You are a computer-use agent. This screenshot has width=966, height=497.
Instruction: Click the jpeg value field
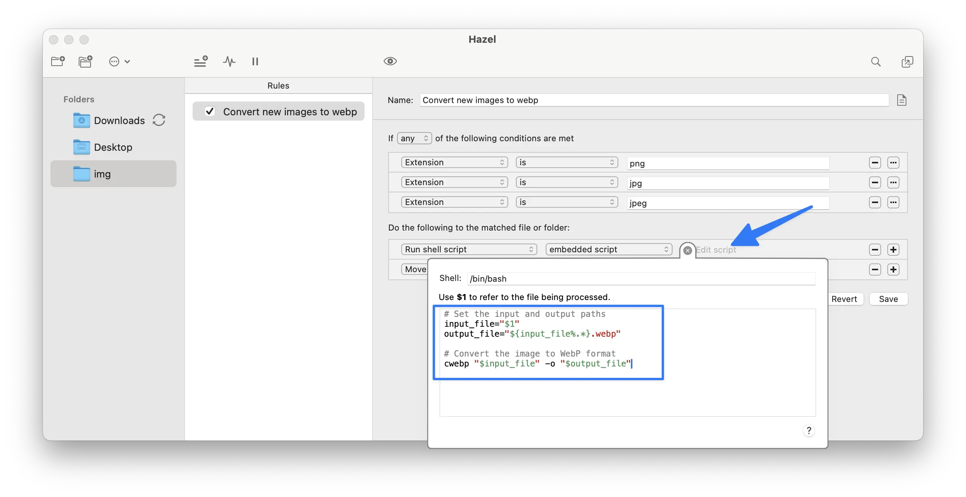coord(728,203)
